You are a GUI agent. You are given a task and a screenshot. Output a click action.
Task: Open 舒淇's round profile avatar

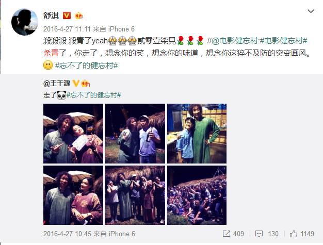tap(25, 22)
